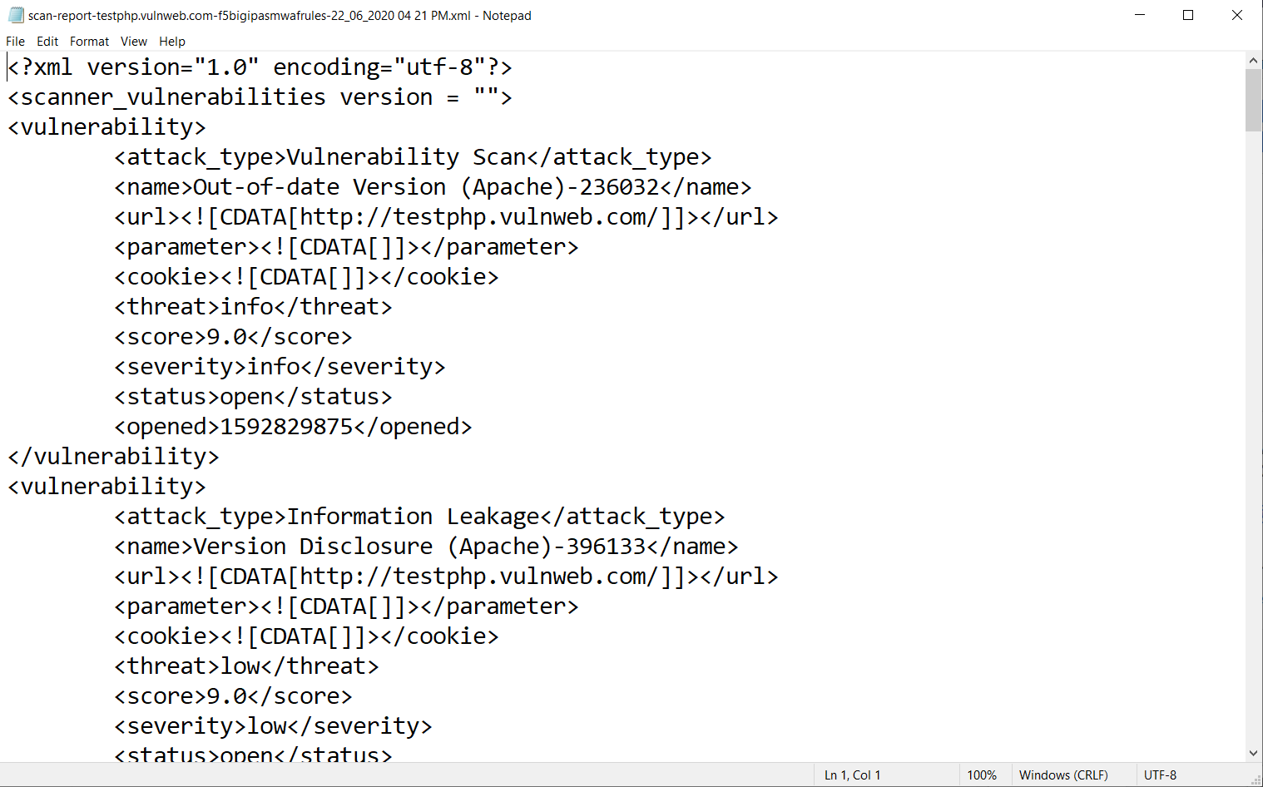
Task: Click the scroll down arrow
Action: [1254, 753]
